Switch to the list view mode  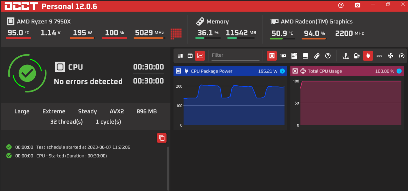[180, 56]
